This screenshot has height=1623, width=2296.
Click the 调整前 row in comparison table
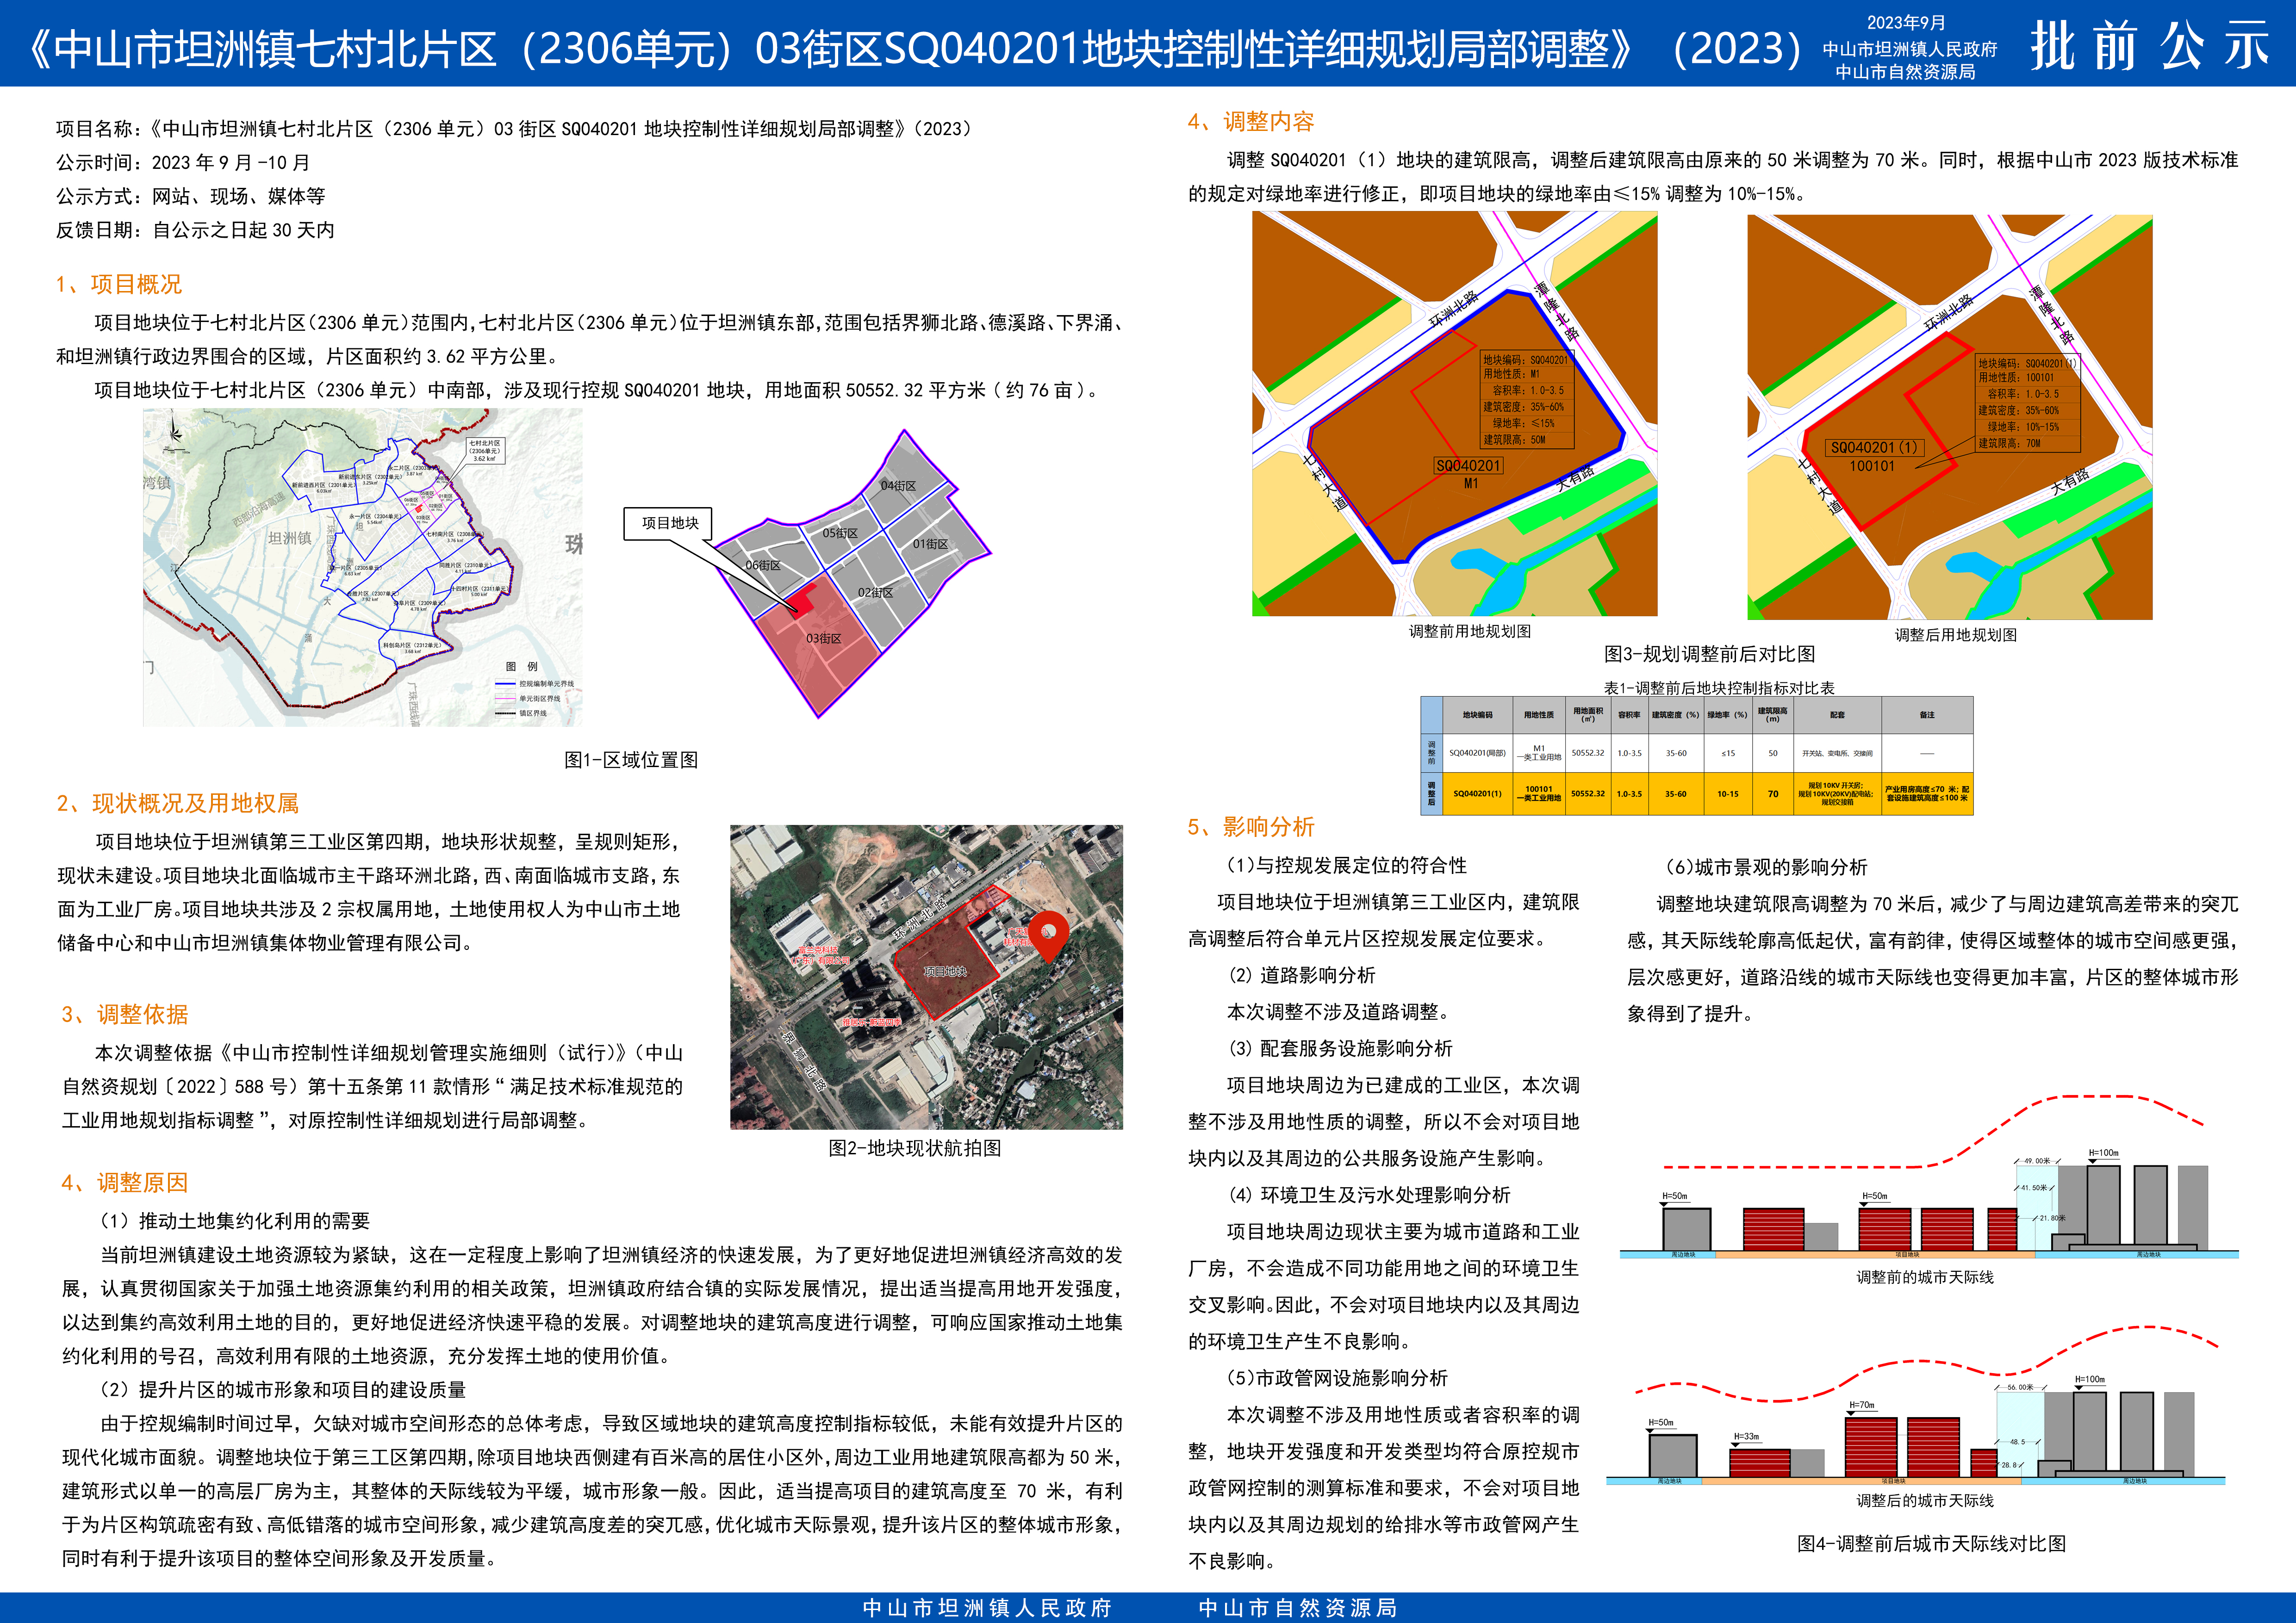[x=1697, y=754]
